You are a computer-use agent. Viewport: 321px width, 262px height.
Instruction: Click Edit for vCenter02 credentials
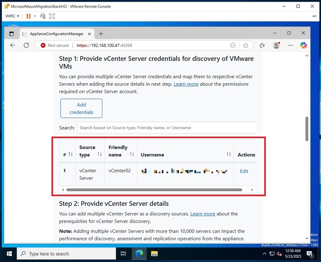tap(244, 171)
